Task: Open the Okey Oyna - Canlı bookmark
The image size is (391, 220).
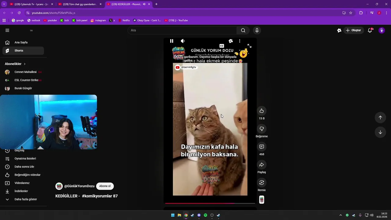Action: coord(147,20)
